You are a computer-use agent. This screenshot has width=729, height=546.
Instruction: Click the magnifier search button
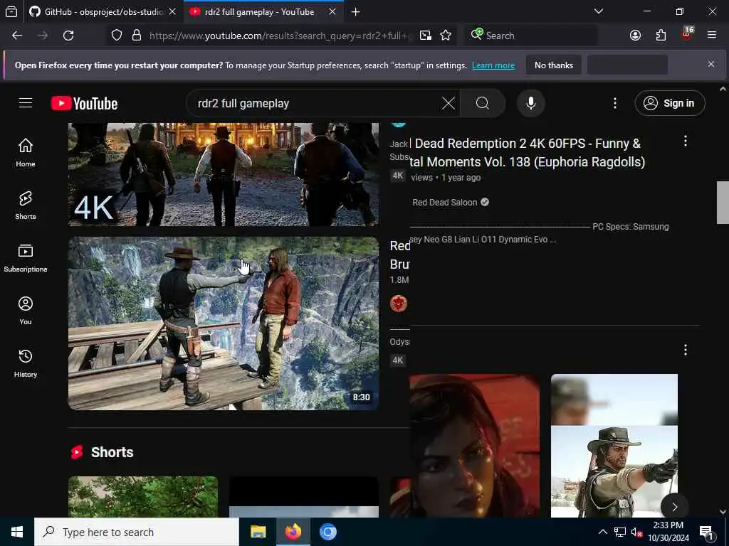[x=483, y=103]
